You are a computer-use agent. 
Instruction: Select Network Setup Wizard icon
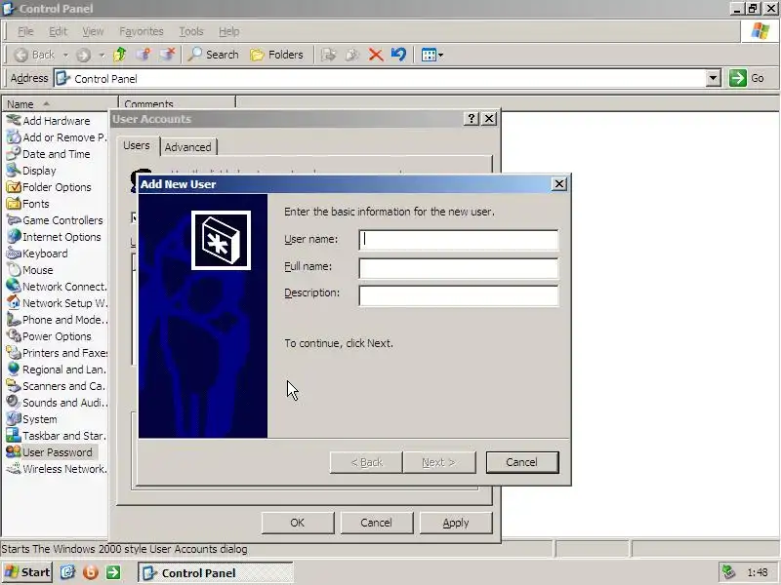tap(14, 303)
